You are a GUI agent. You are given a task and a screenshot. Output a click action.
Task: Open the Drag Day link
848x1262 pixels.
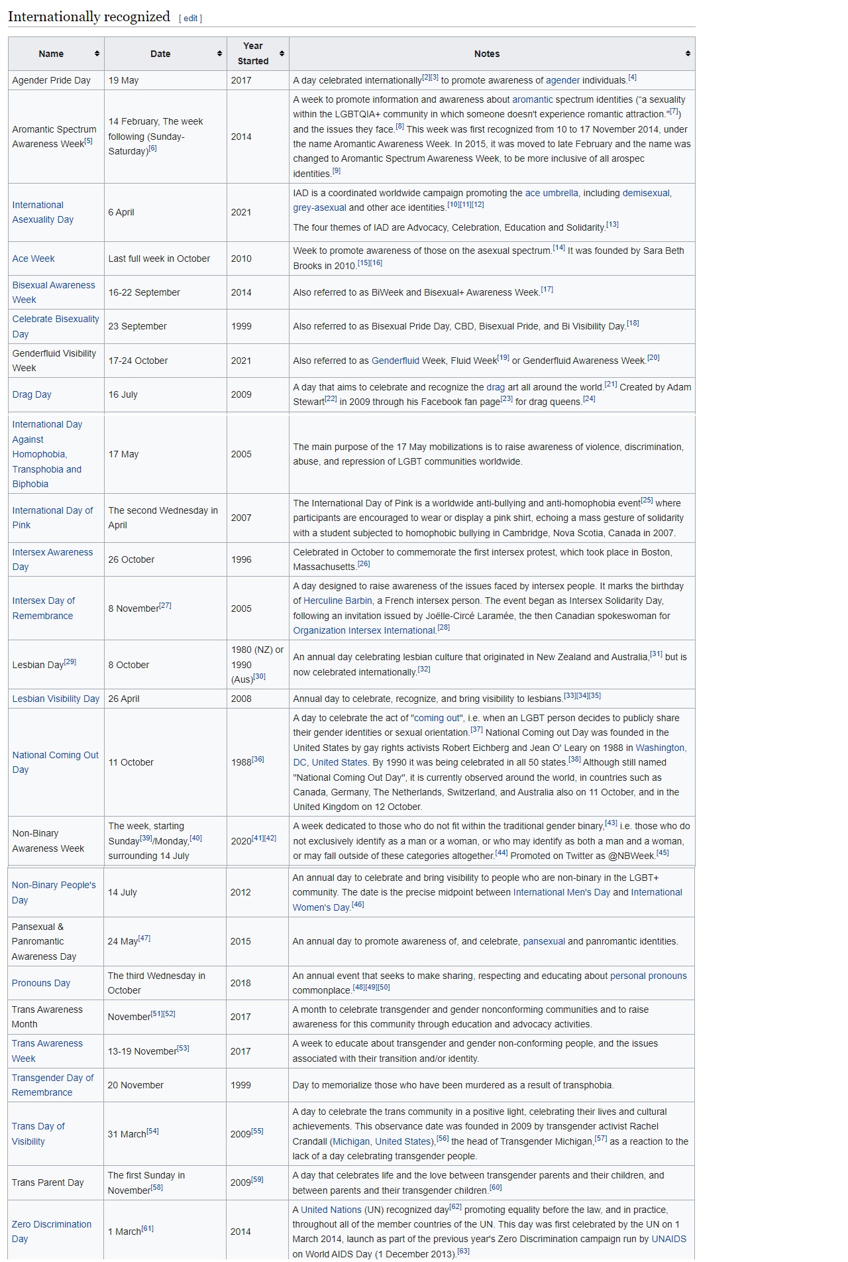[32, 394]
